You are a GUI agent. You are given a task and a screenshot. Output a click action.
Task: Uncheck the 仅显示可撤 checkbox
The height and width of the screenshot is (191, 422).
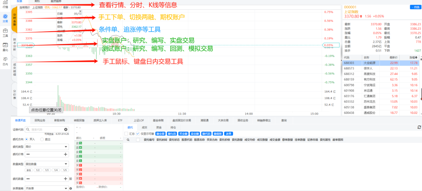(x=138, y=134)
